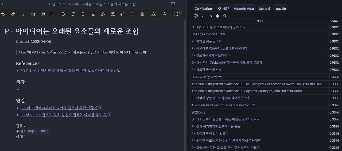The image size is (342, 151).
Task: Open result P - 사고력 향상의 방법
Action: [207, 69]
